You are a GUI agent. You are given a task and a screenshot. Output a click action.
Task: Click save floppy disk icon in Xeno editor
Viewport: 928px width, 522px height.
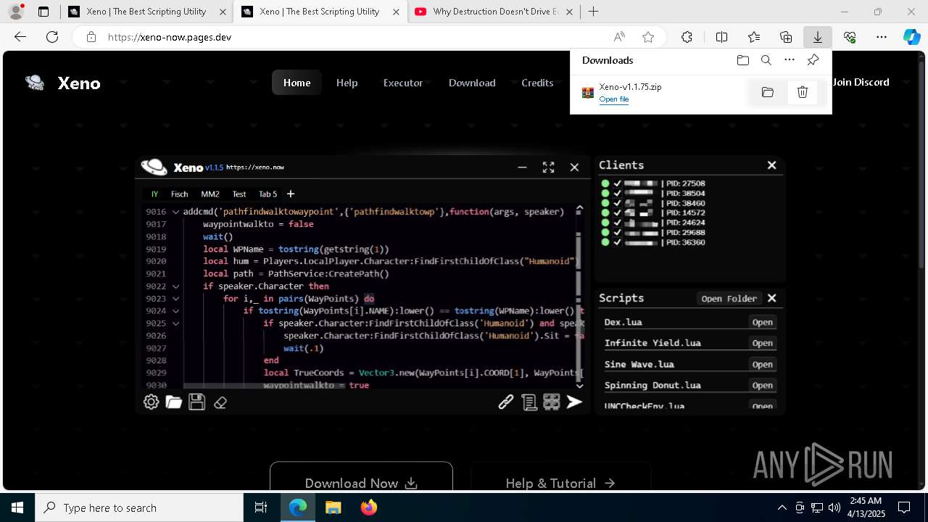pos(196,402)
